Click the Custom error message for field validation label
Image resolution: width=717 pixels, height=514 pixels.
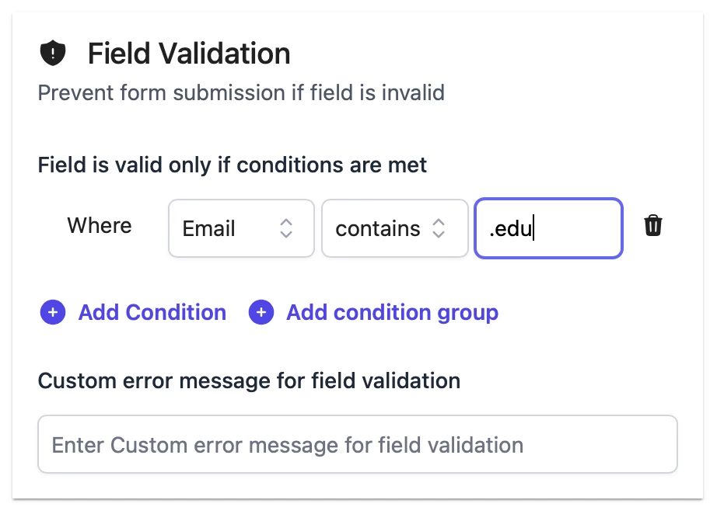(x=249, y=380)
